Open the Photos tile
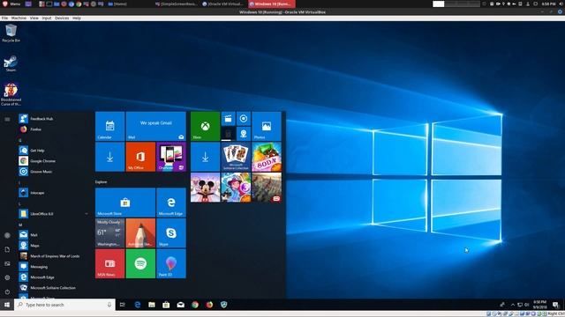The height and width of the screenshot is (317, 565). [267, 126]
